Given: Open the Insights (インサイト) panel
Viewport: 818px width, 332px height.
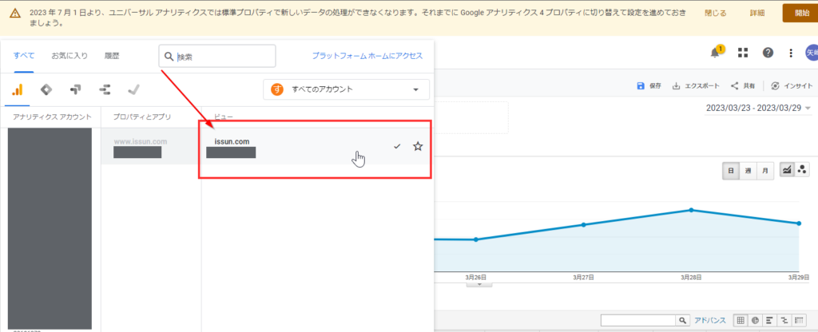Looking at the screenshot, I should point(792,86).
